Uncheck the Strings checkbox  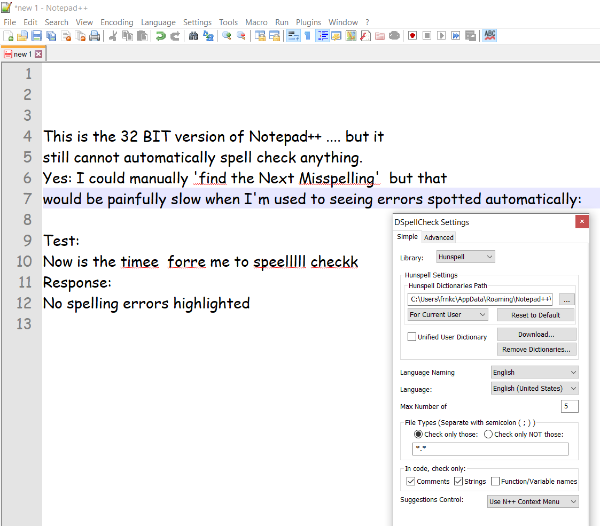(458, 481)
